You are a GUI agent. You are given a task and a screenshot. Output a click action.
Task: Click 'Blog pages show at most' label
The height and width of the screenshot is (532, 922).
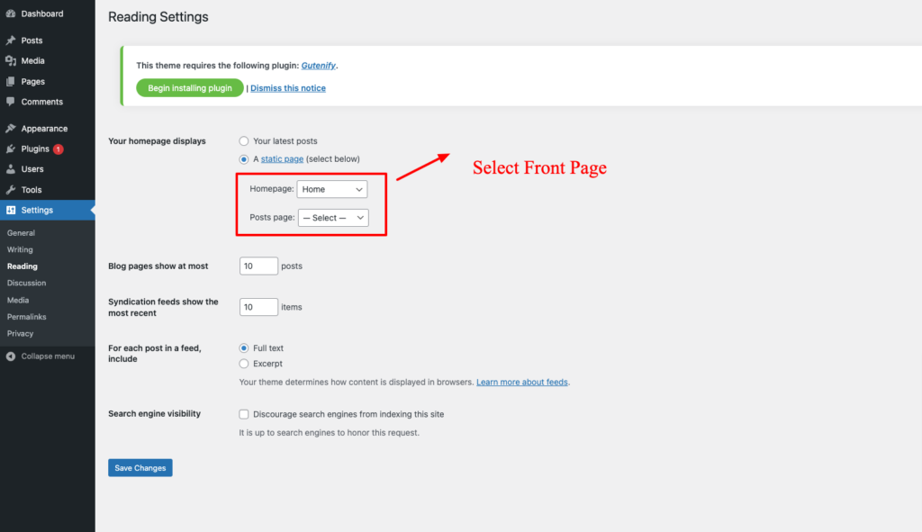(x=158, y=266)
